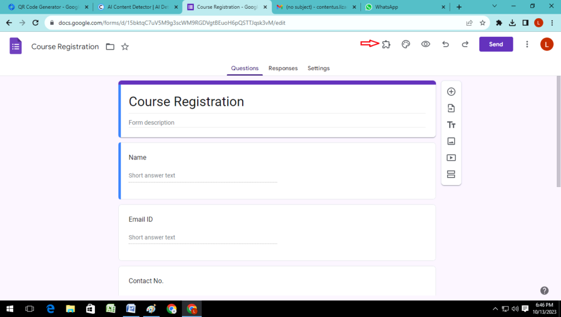Open the Add-ons puzzle icon
561x317 pixels.
tap(386, 44)
